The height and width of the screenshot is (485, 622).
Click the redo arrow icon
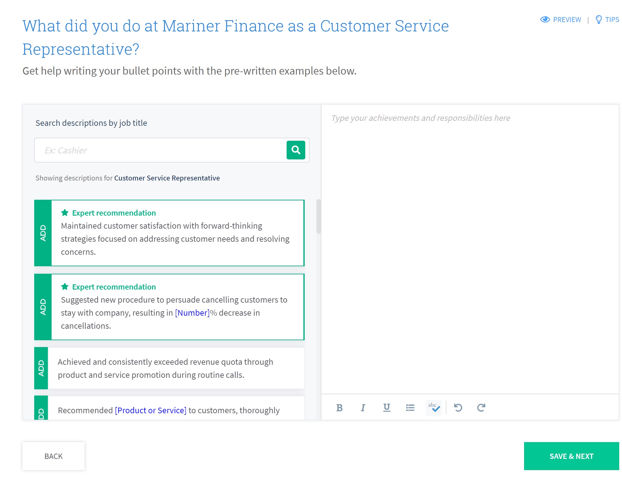click(x=481, y=408)
